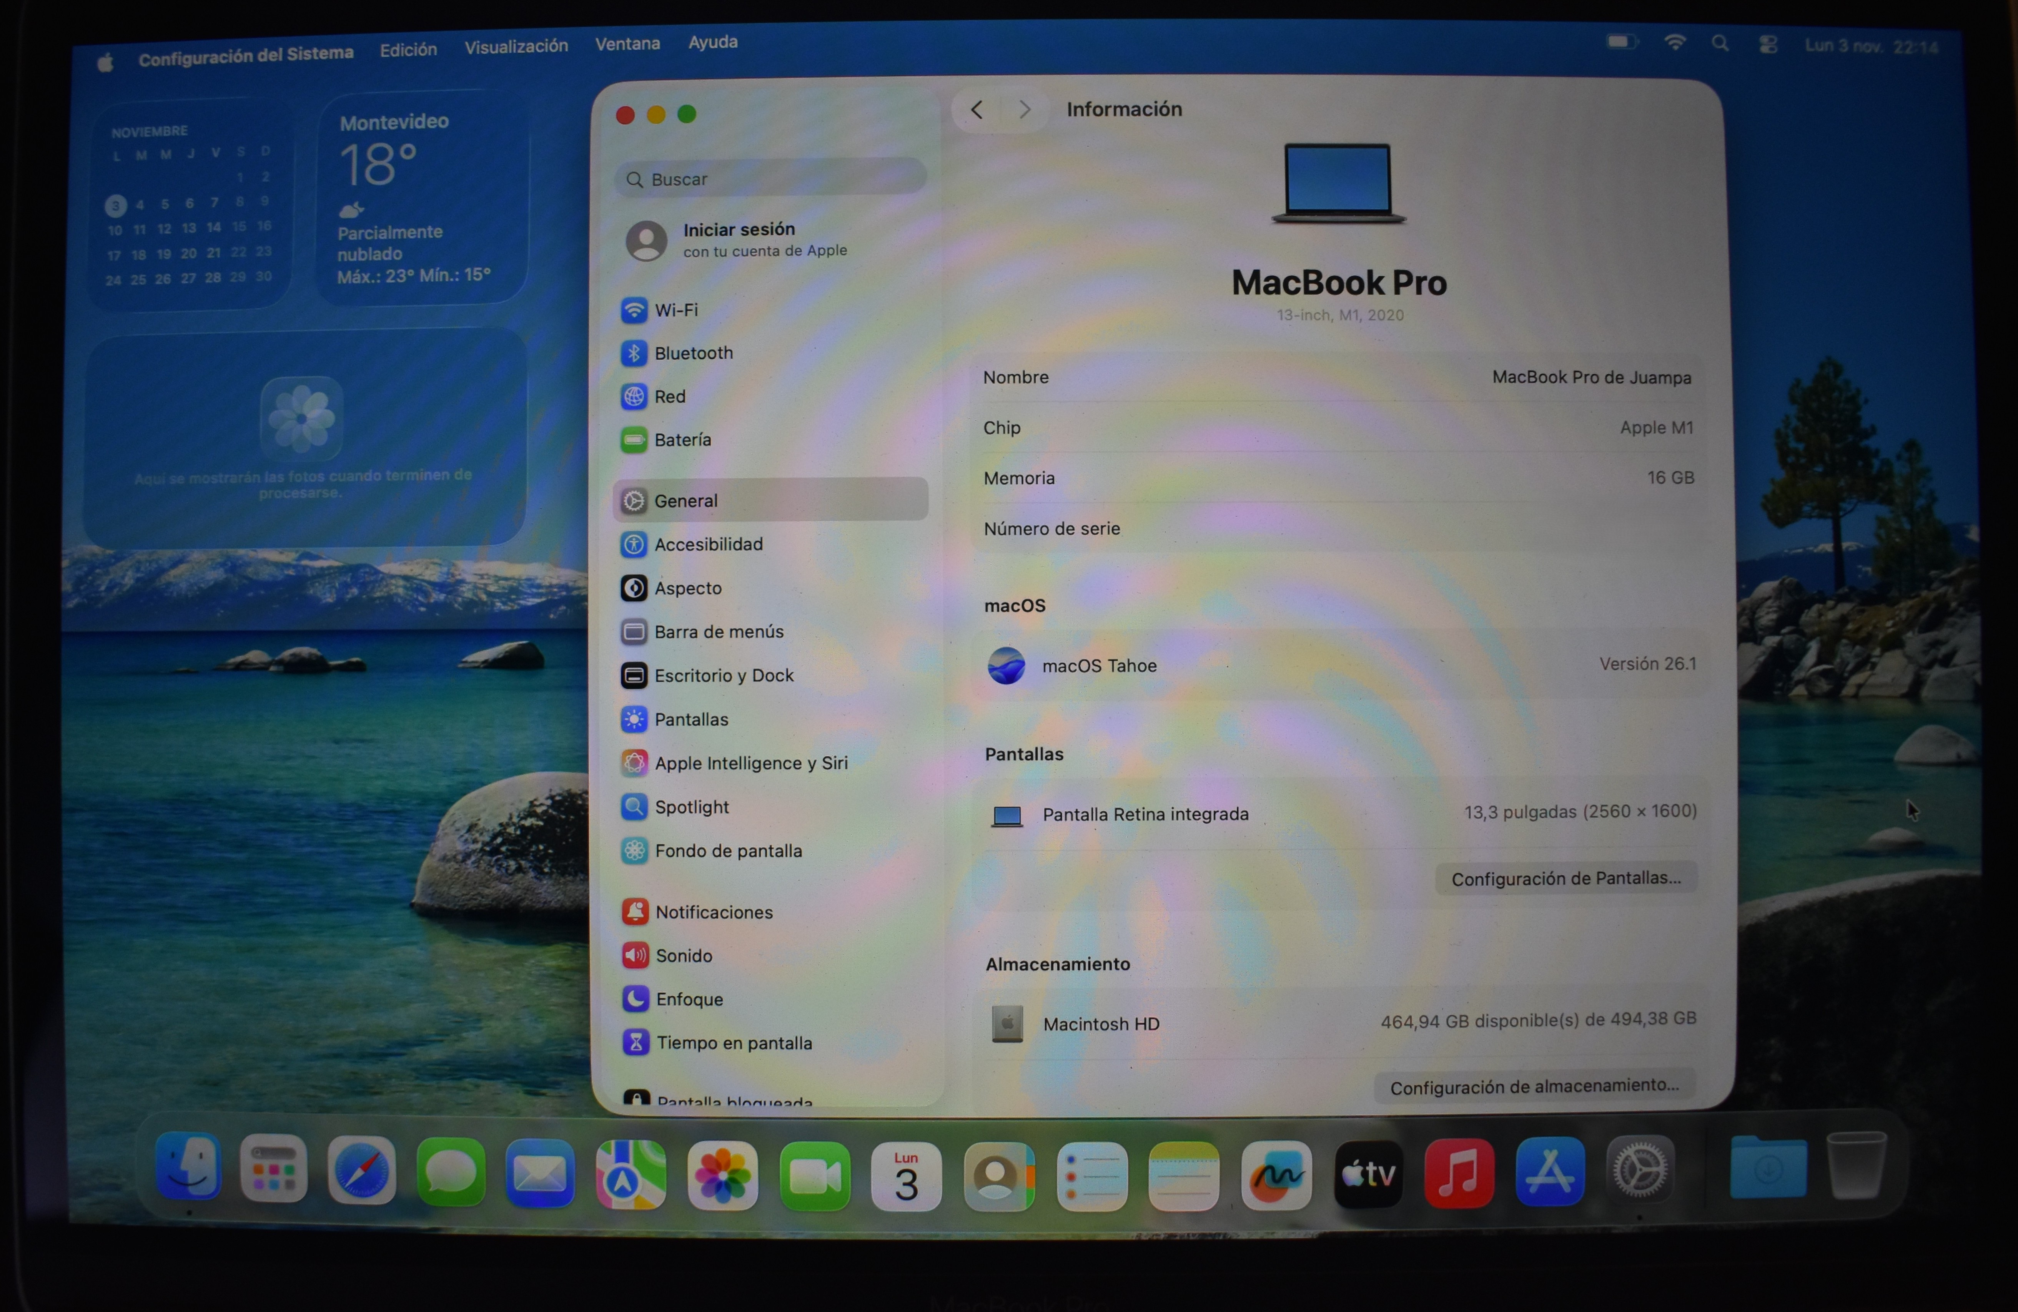Image resolution: width=2018 pixels, height=1312 pixels.
Task: Click the Chip row showing Apple M1
Action: point(1339,427)
